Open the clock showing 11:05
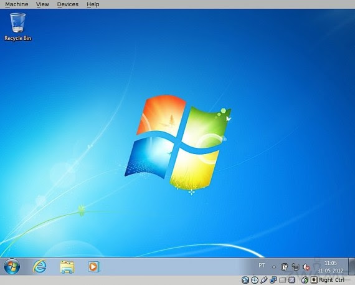355x285 pixels. coord(331,267)
